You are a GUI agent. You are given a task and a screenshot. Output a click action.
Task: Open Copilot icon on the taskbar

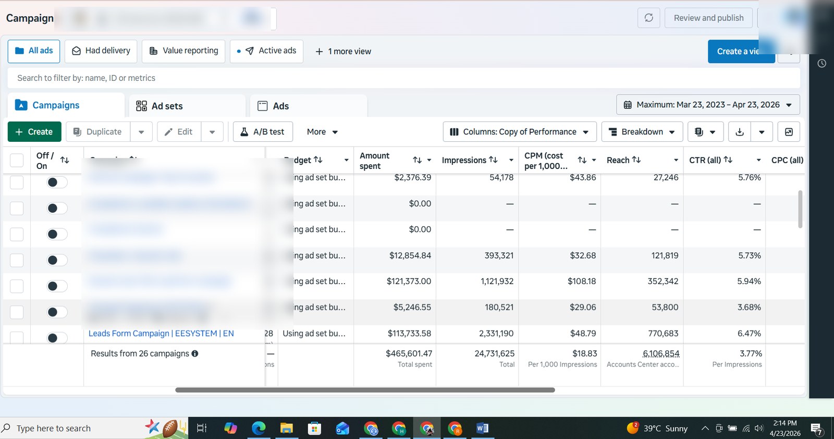[230, 428]
